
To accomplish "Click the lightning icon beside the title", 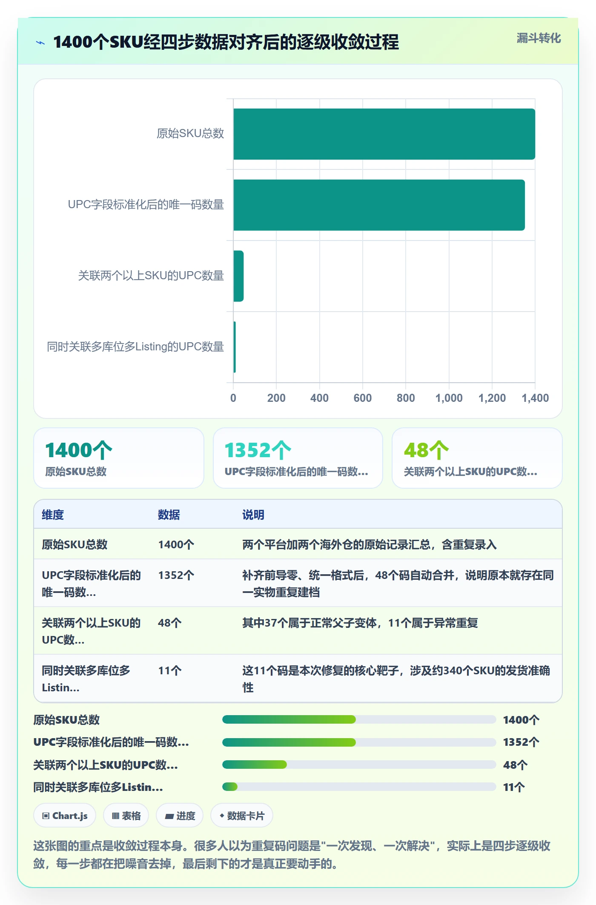I will (40, 43).
